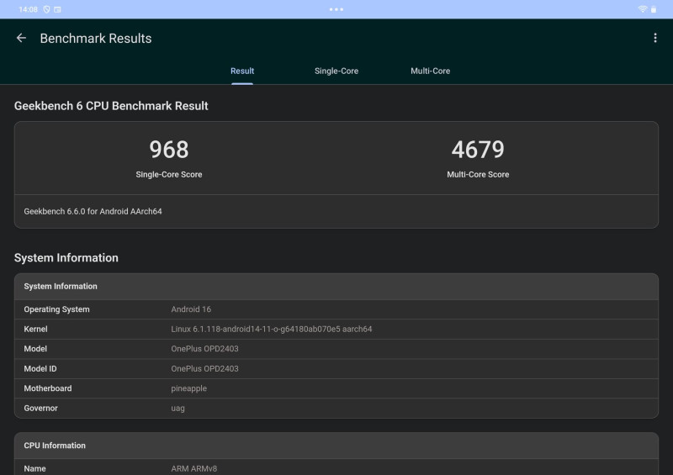The image size is (673, 475).
Task: Tap the Android 16 value
Action: 191,309
